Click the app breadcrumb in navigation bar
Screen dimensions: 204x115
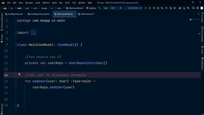(x=5, y=8)
